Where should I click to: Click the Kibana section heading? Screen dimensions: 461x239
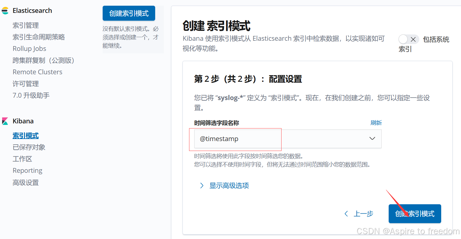[x=23, y=121]
